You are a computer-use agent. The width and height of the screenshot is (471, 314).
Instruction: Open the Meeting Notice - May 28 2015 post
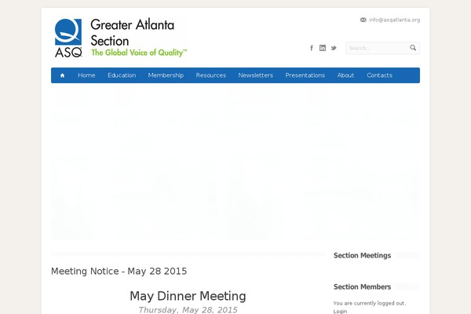click(x=119, y=271)
